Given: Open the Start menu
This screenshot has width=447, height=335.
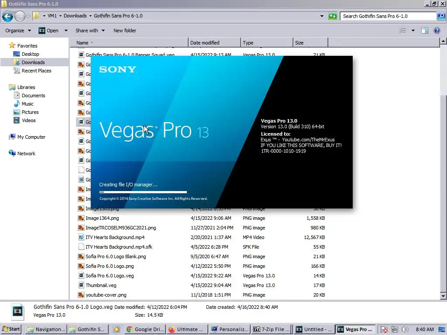Looking at the screenshot, I should click(x=11, y=329).
